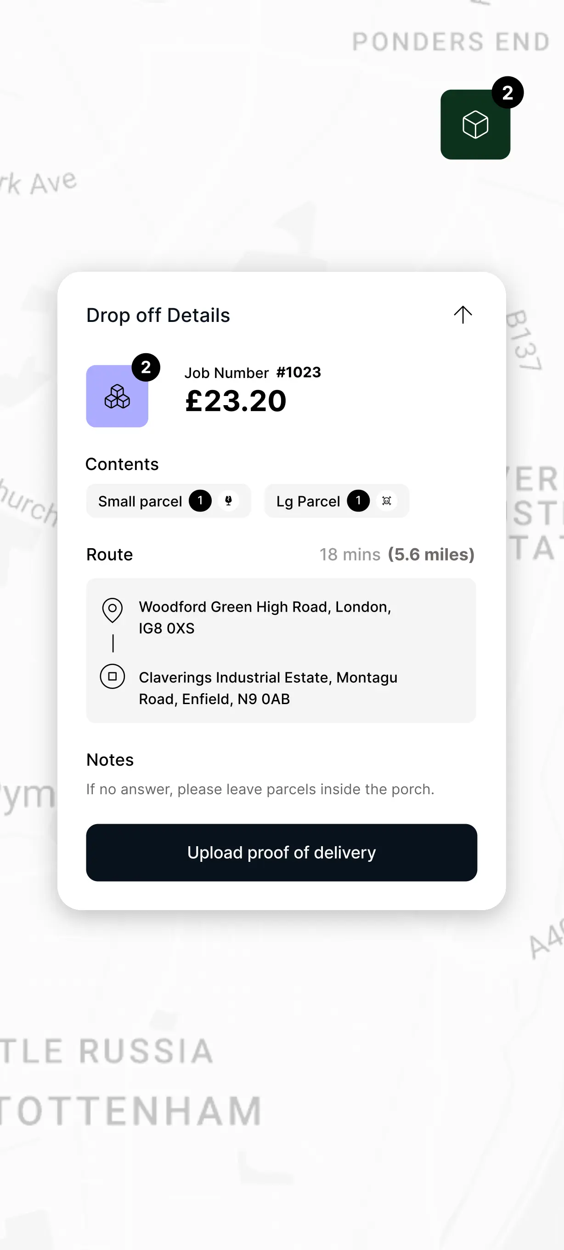Click the count badge on map marker
Screen dimensions: 564x1250
(x=508, y=93)
